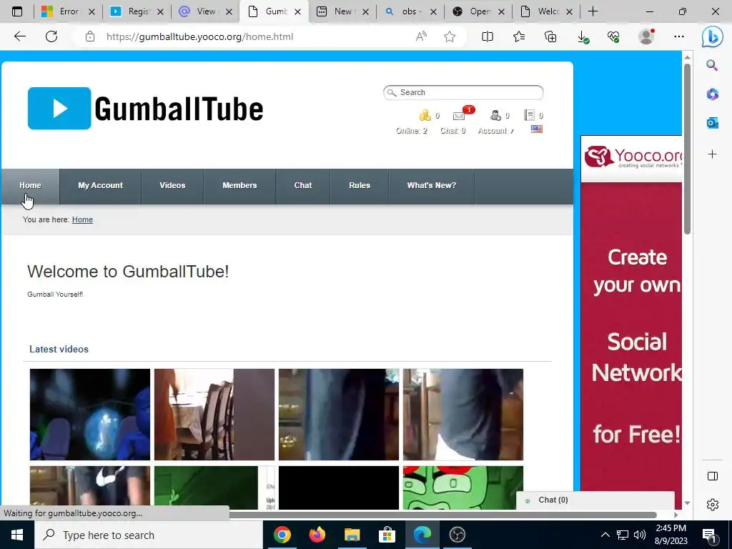Click the read aloud icon
Image resolution: width=732 pixels, height=549 pixels.
pyautogui.click(x=421, y=36)
